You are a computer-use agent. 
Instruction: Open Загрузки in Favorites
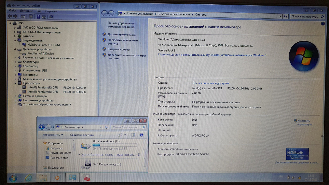[x=56, y=148]
